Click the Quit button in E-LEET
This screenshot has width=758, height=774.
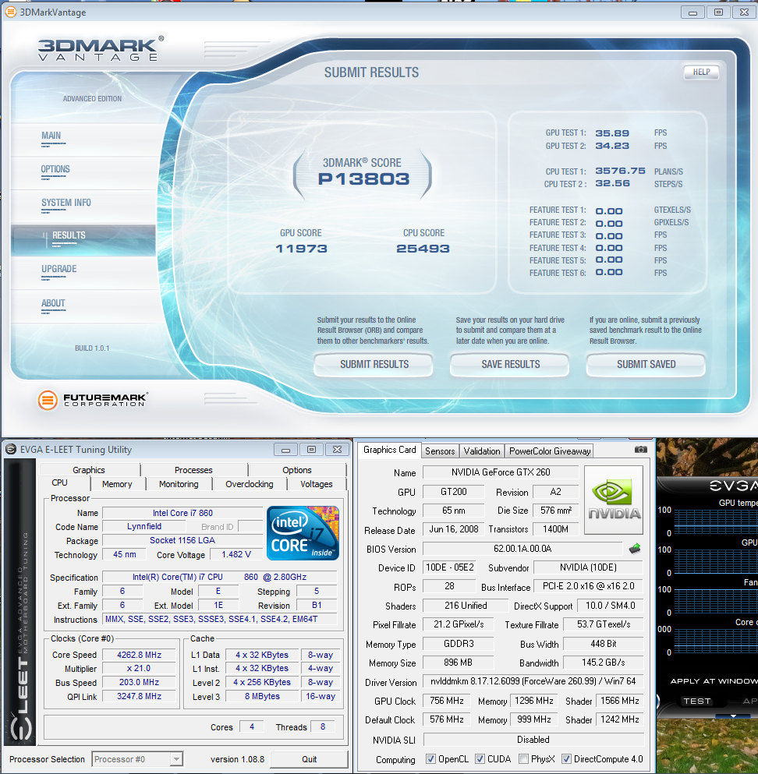[309, 759]
